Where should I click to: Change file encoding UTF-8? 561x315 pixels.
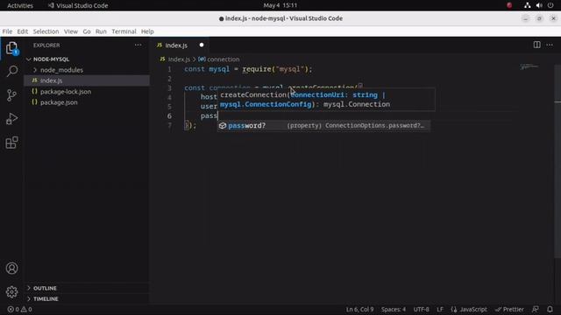pyautogui.click(x=421, y=309)
